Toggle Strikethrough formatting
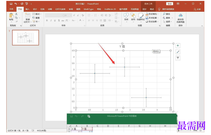This screenshot has width=211, height=135. click(x=63, y=20)
